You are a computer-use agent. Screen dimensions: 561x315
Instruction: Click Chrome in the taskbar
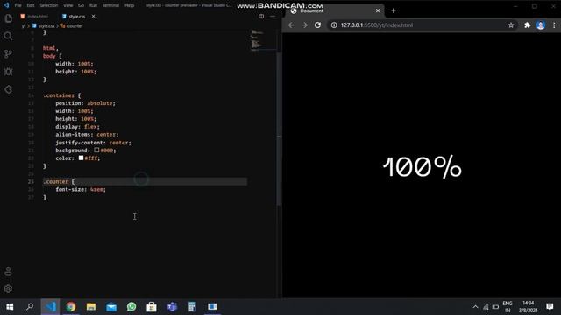[x=71, y=307]
